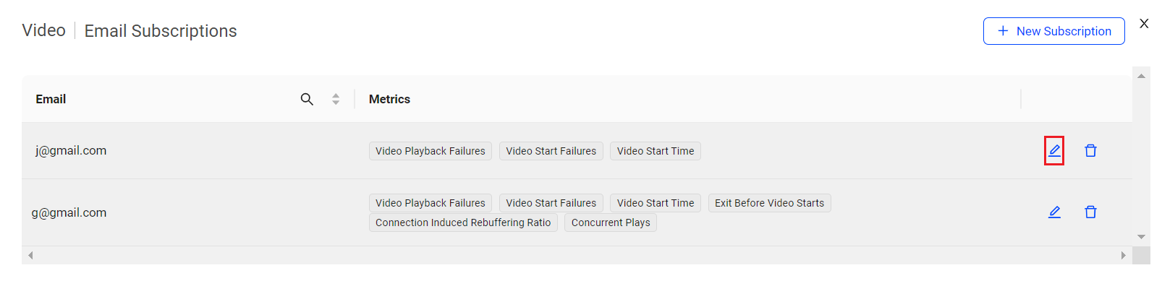Sort the Email column

coord(336,99)
